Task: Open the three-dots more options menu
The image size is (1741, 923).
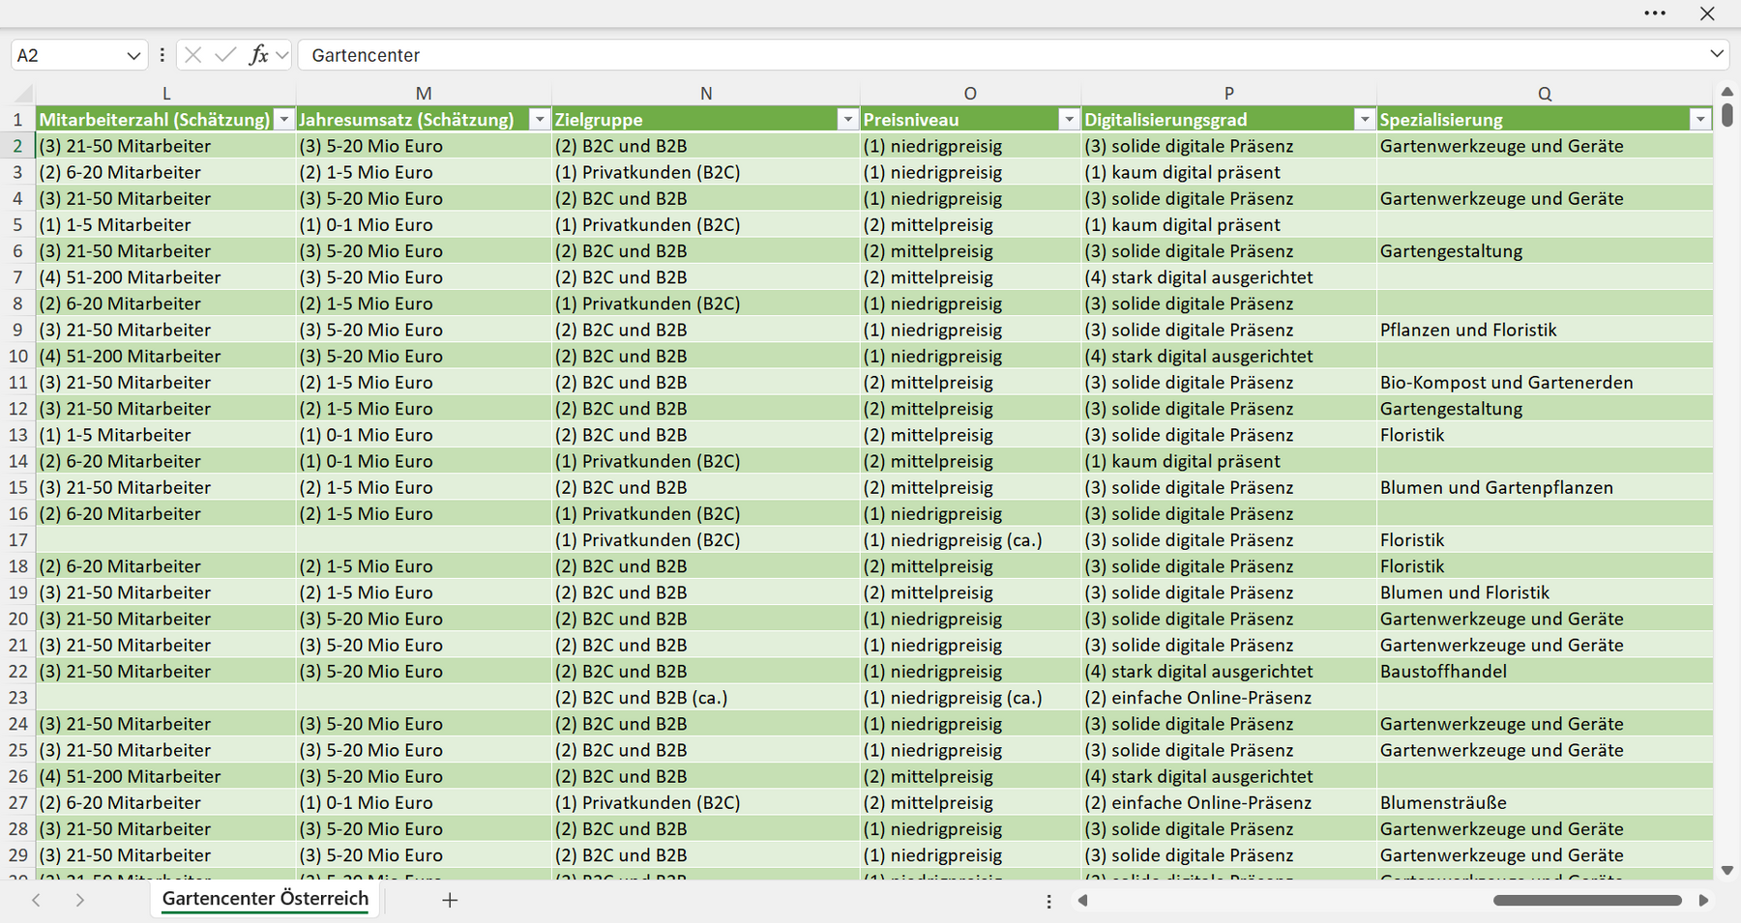Action: (x=1655, y=14)
